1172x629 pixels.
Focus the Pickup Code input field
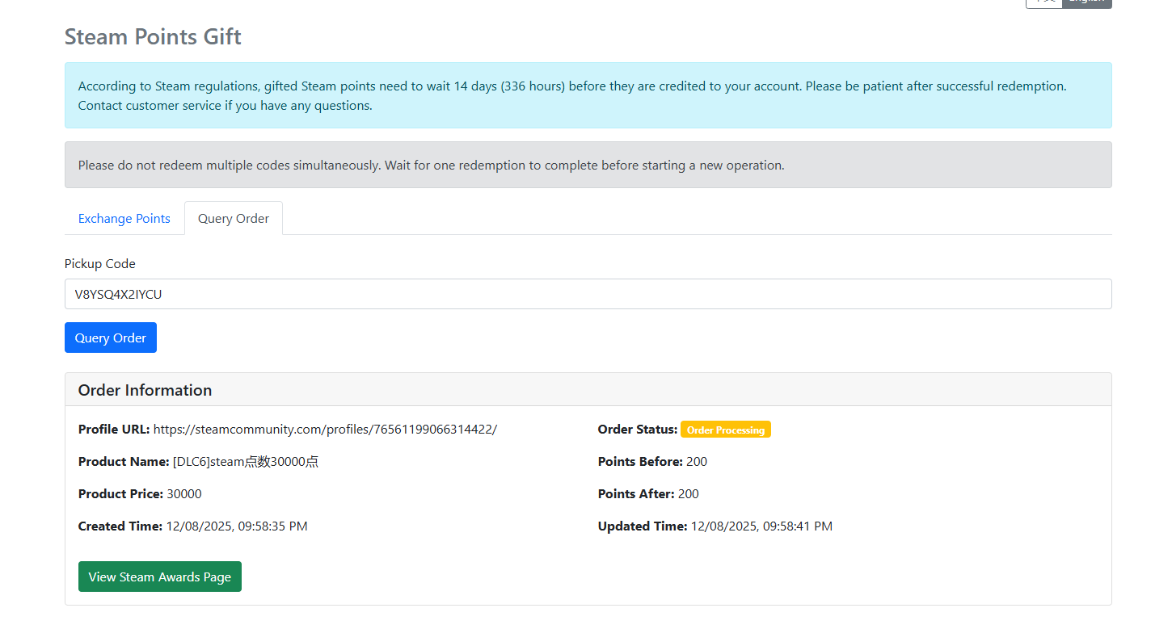pos(588,294)
